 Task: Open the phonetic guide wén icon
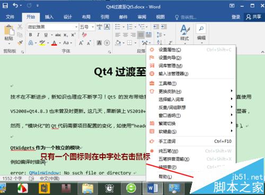pos(99,27)
